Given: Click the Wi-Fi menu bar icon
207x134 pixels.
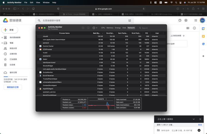Looking at the screenshot, I should tap(171, 3).
